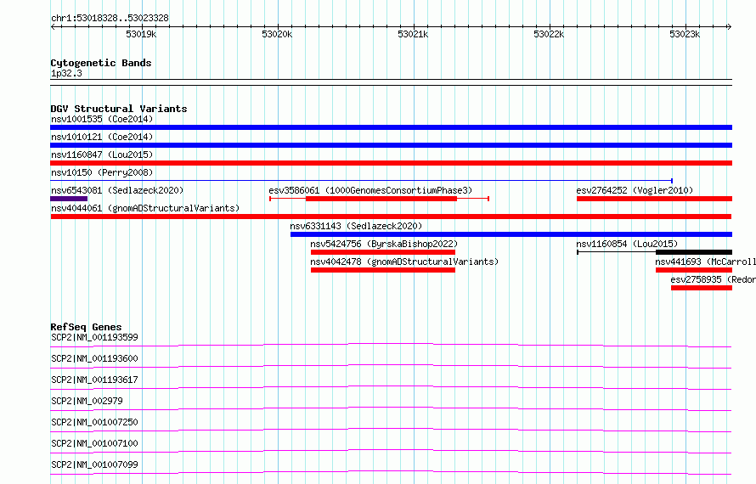Click the nsv5424756 (ByrskaBishop2022) red bar
Viewport: 756px width, 484px height.
[383, 252]
